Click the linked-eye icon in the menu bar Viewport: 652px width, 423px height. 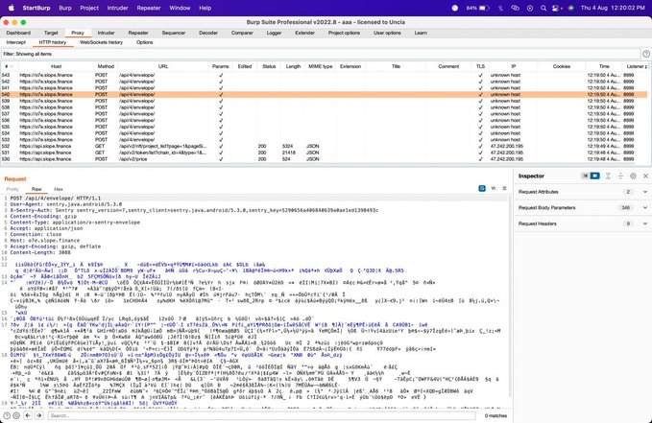516,8
